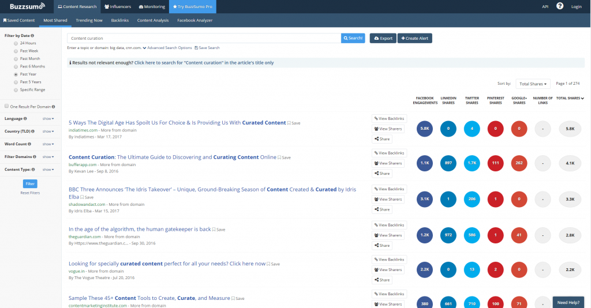Click Google+ shares 262 circle

click(519, 163)
